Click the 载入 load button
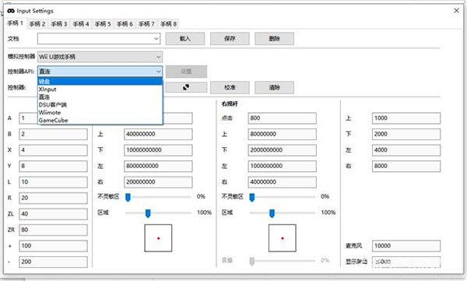Image resolution: width=467 pixels, height=281 pixels. pyautogui.click(x=185, y=39)
